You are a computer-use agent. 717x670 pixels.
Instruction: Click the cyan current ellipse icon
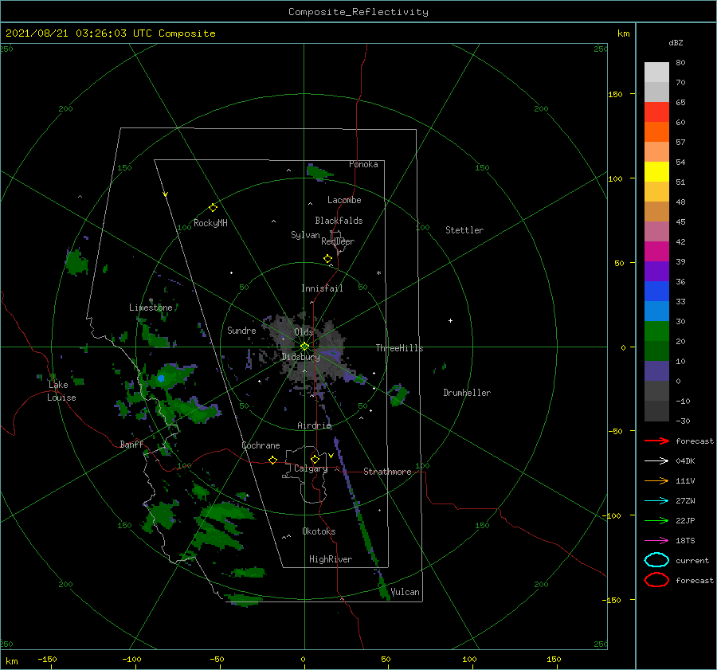click(x=656, y=560)
